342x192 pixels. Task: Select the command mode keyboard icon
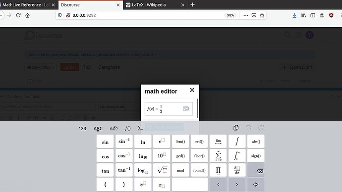pos(140,128)
